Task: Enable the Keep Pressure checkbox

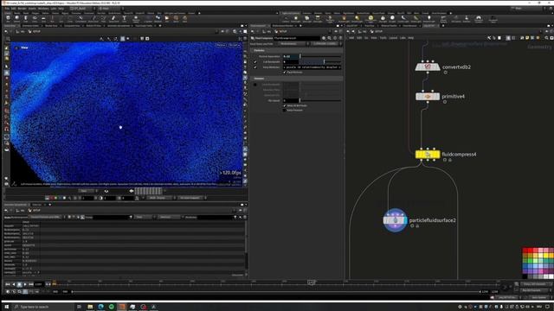Action: tap(285, 110)
